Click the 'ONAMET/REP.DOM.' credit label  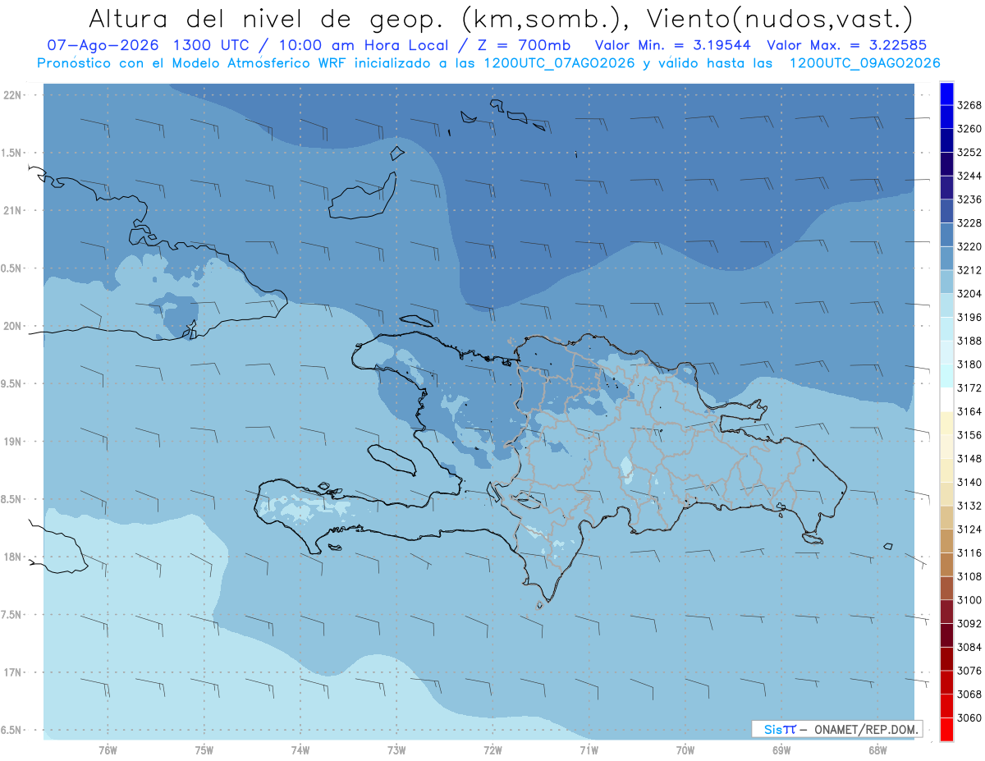pyautogui.click(x=865, y=729)
